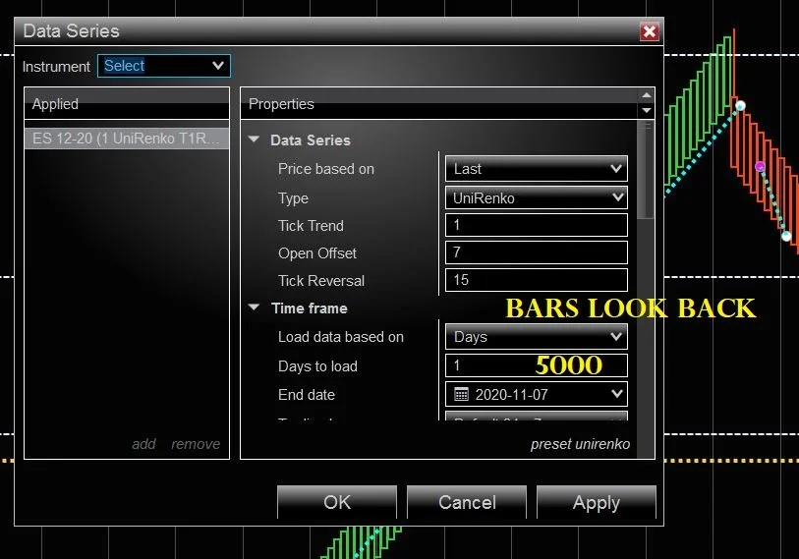This screenshot has height=559, width=799.
Task: Click the Load data based on label
Action: pyautogui.click(x=341, y=337)
